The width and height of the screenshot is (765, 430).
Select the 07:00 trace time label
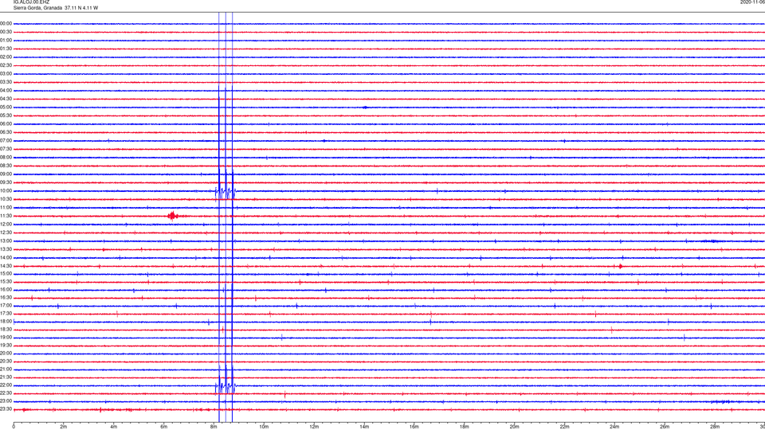(6, 141)
